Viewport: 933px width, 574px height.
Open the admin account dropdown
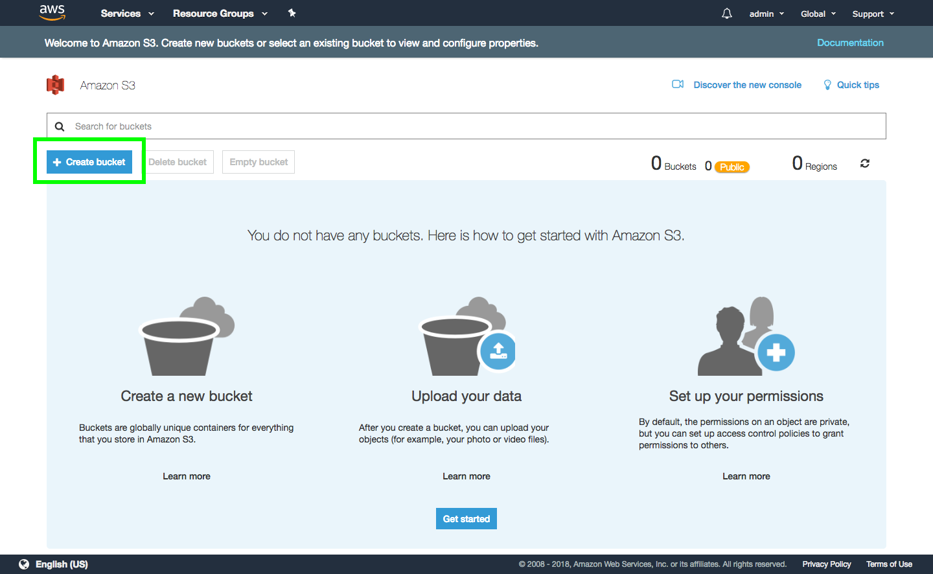[x=766, y=14]
